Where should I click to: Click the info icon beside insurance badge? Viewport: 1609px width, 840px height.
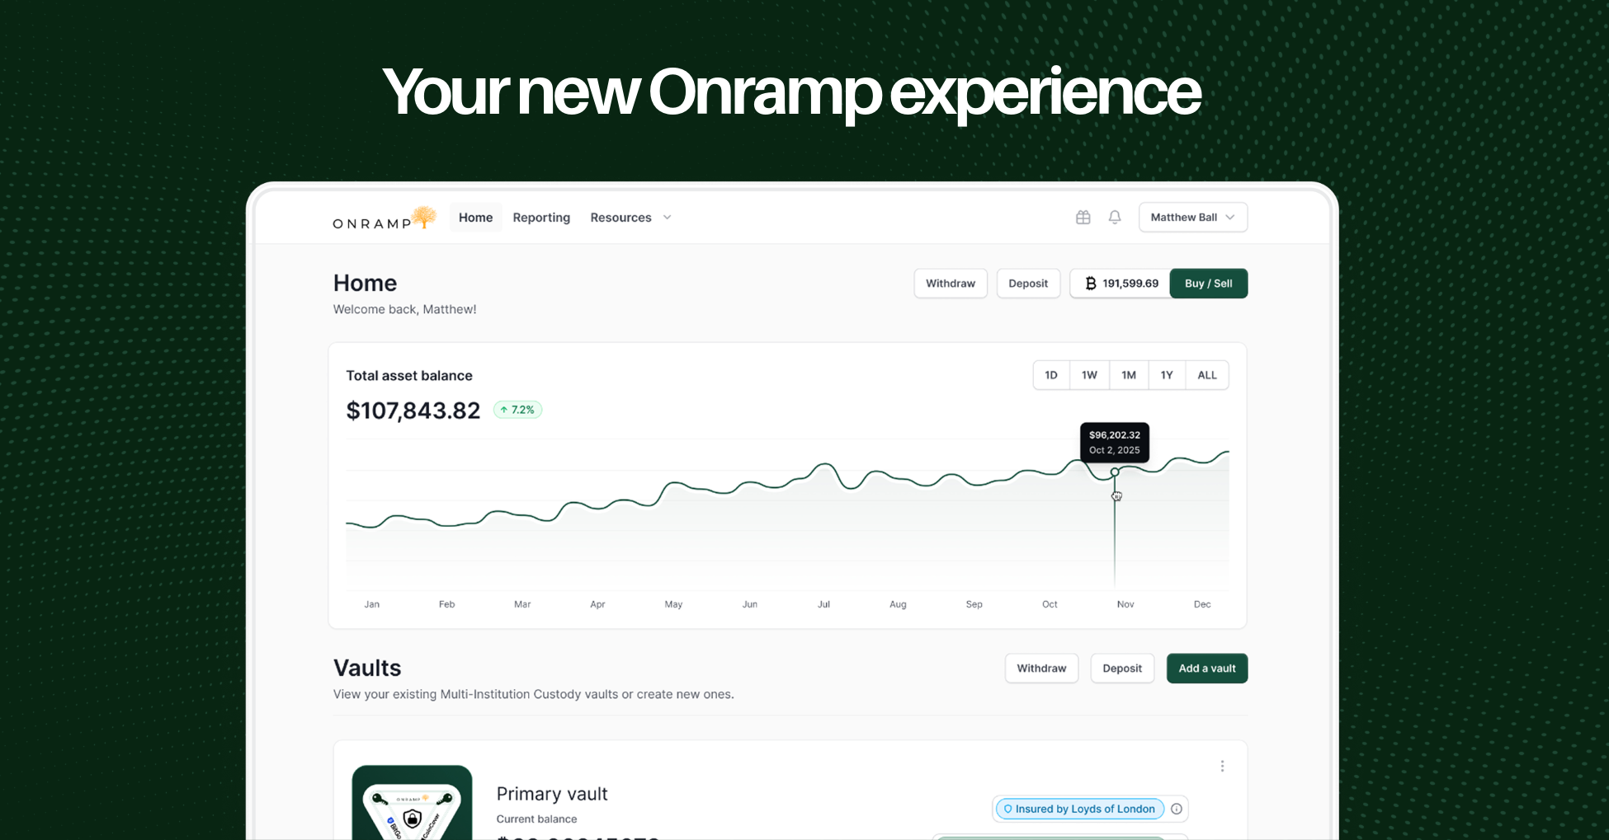point(1177,809)
